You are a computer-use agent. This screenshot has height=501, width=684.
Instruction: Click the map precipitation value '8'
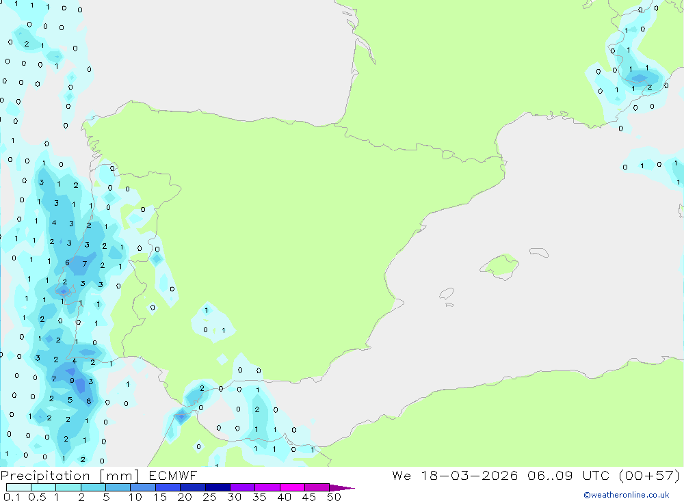coord(88,401)
